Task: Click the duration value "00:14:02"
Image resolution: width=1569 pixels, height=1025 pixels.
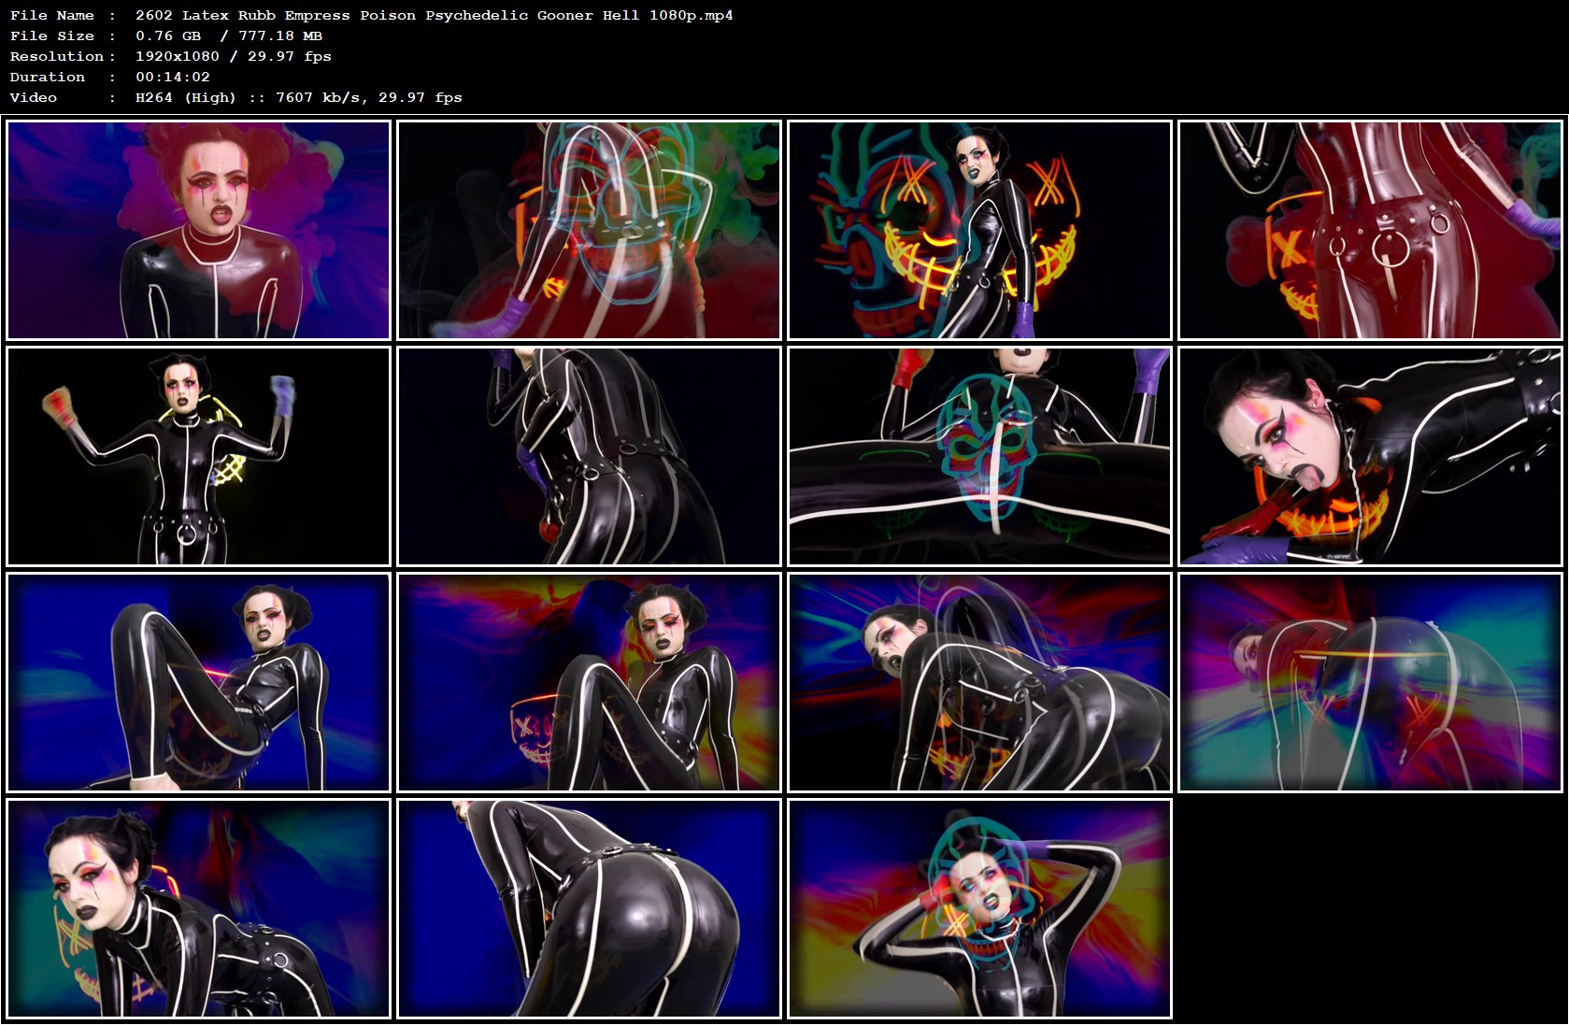Action: (173, 77)
